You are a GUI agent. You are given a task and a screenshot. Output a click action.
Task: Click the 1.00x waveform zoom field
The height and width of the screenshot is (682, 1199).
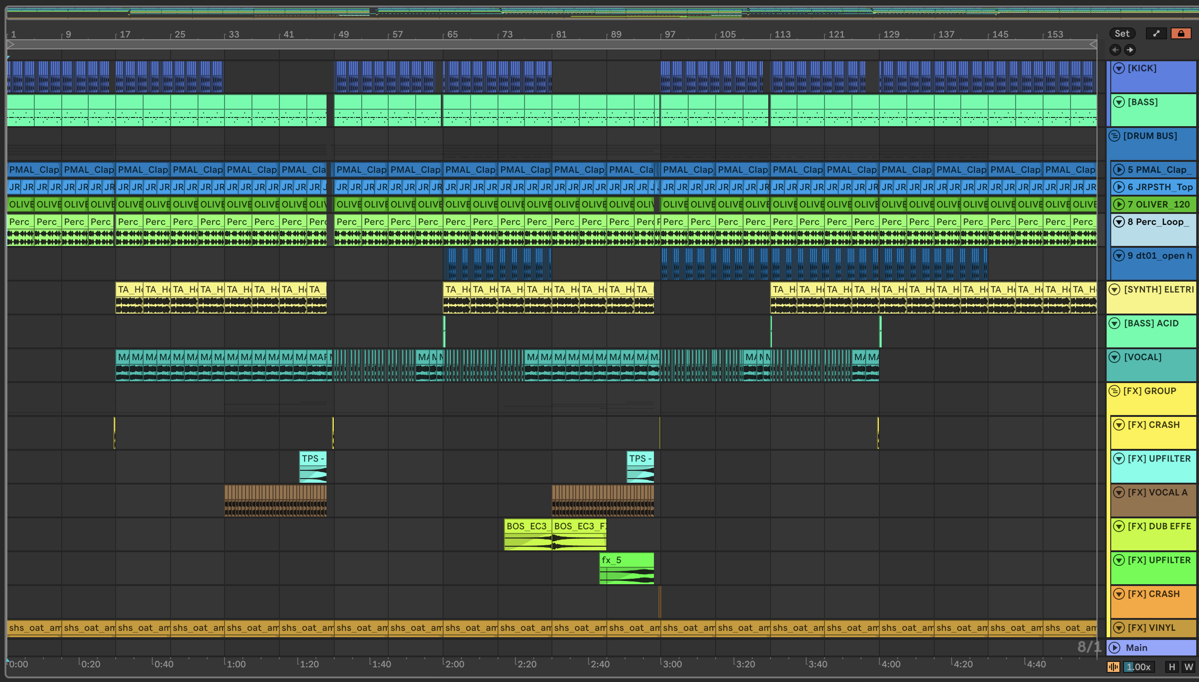[x=1139, y=667]
